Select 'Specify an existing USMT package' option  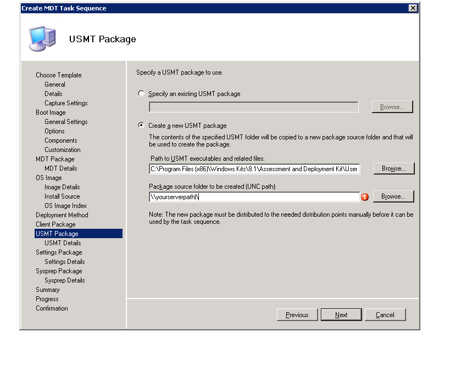141,94
